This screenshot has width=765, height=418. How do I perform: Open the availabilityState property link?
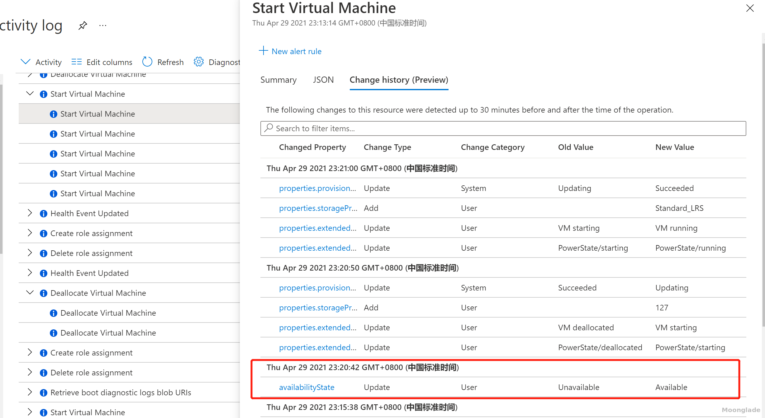point(307,387)
